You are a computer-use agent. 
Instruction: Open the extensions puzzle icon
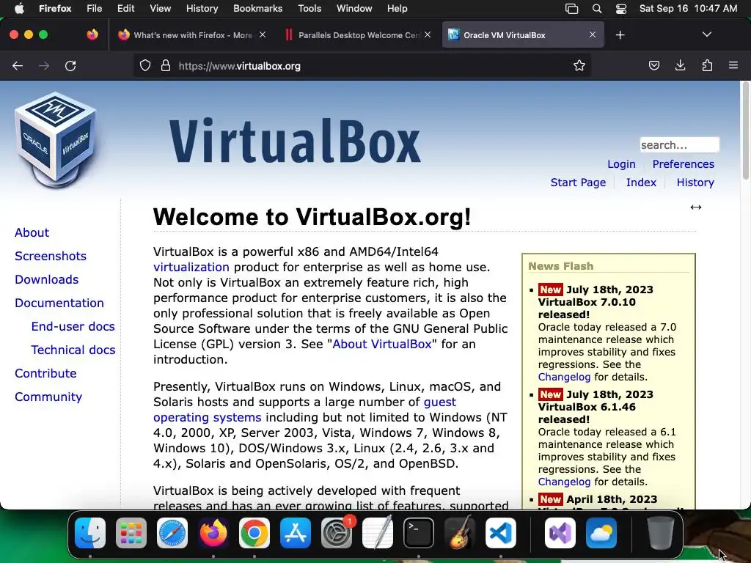pos(707,65)
